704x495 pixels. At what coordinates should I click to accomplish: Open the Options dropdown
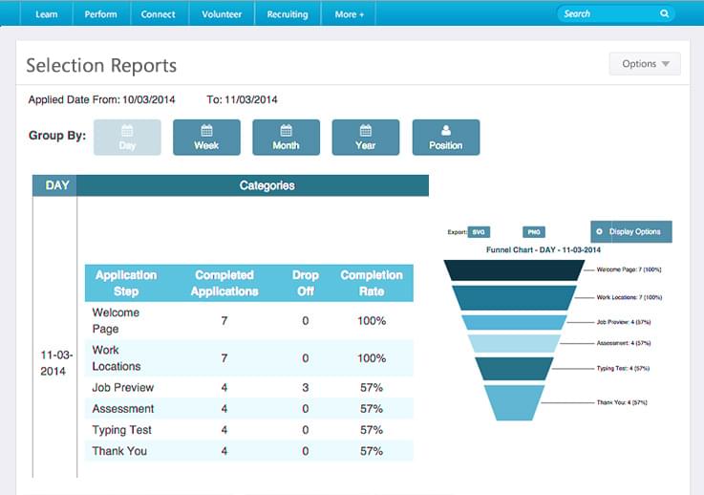(645, 64)
